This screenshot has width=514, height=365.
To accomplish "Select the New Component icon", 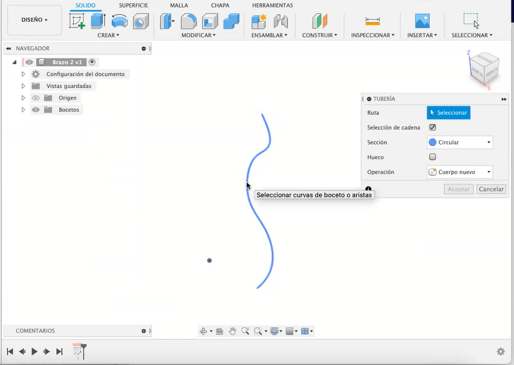I will pyautogui.click(x=259, y=21).
